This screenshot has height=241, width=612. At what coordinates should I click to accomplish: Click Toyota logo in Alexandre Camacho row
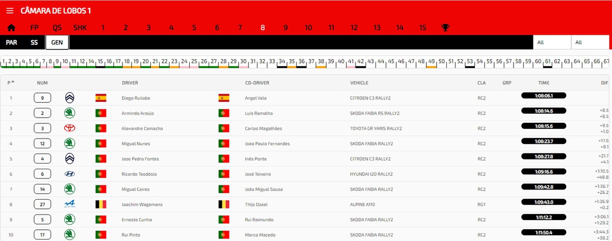point(70,128)
